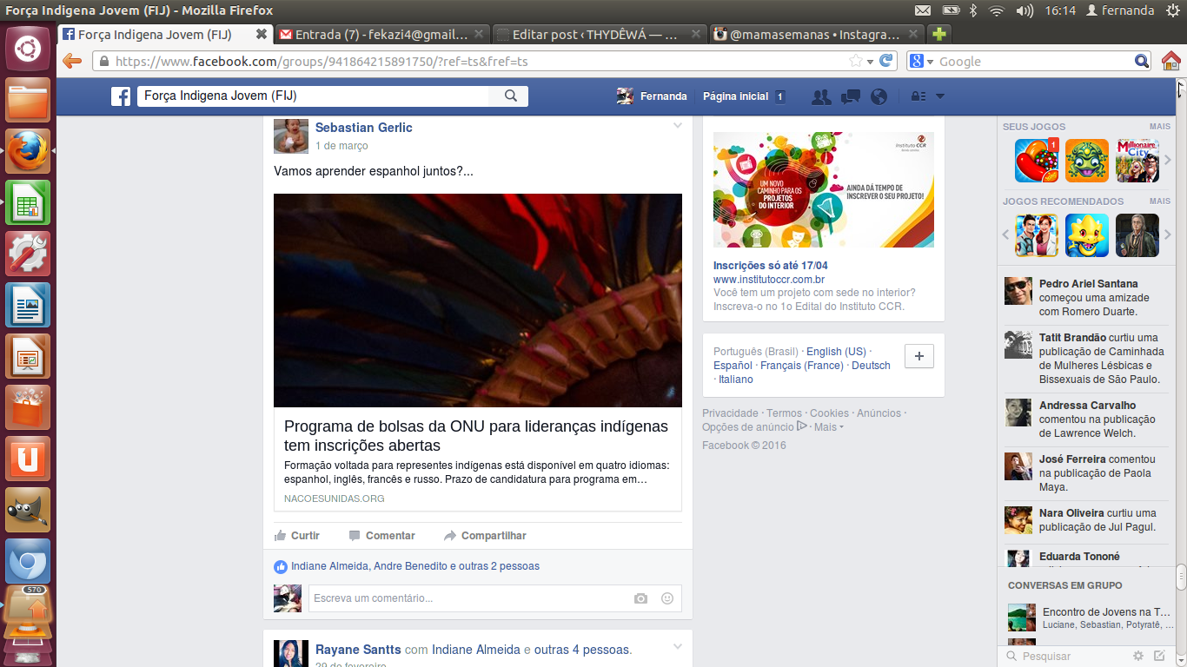Open www.institutoccr.com.br ad link
The image size is (1187, 667).
pos(769,280)
